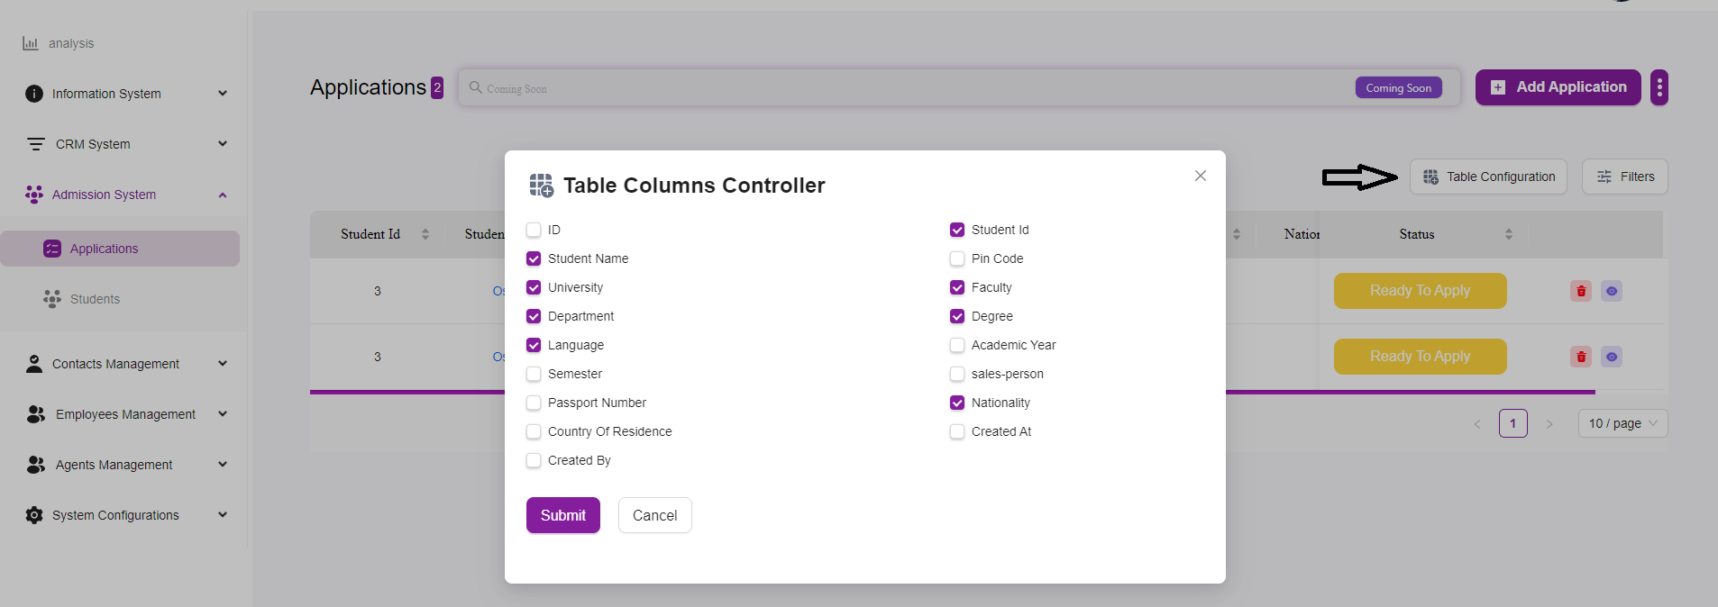
Task: Enable the ID column checkbox
Action: 534,230
